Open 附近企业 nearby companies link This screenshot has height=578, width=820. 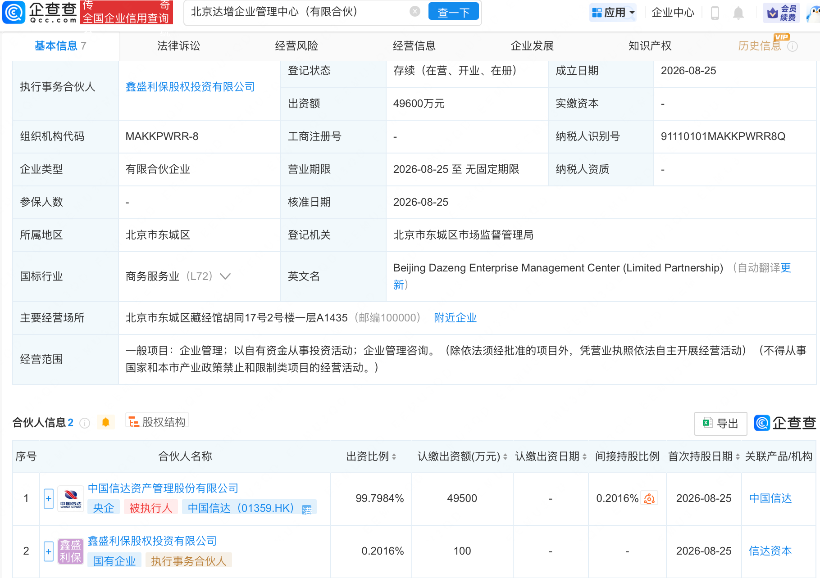pyautogui.click(x=455, y=317)
